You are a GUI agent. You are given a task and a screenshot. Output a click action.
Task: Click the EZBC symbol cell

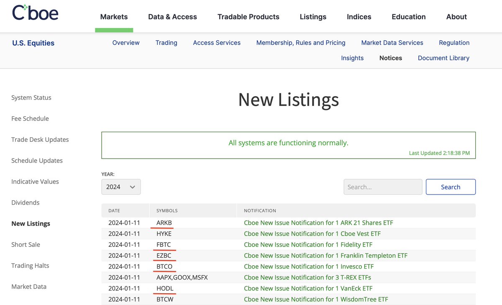click(x=164, y=255)
